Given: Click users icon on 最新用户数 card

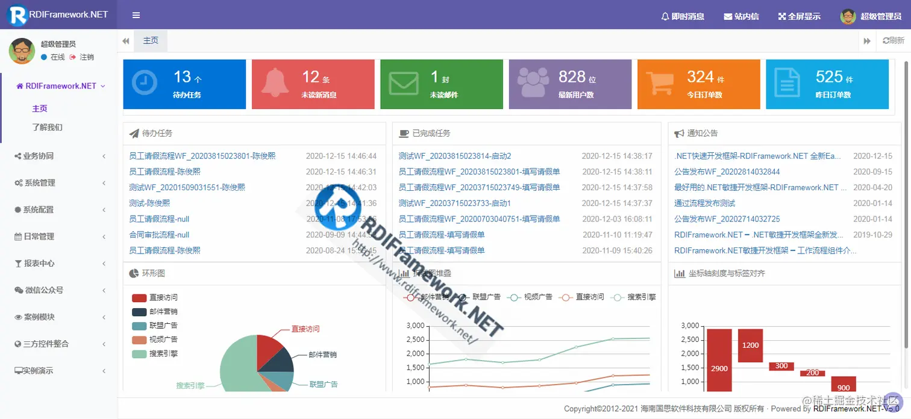Looking at the screenshot, I should tap(533, 83).
